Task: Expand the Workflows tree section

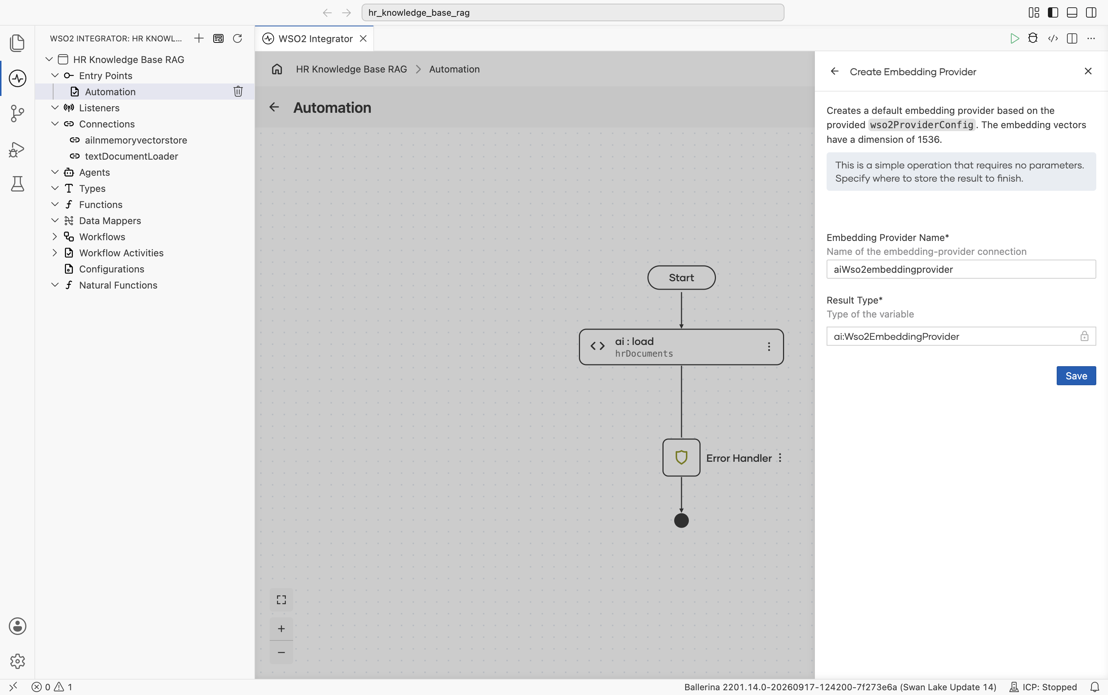Action: [55, 236]
